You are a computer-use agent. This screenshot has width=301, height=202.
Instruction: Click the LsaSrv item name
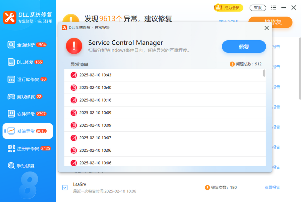point(80,184)
